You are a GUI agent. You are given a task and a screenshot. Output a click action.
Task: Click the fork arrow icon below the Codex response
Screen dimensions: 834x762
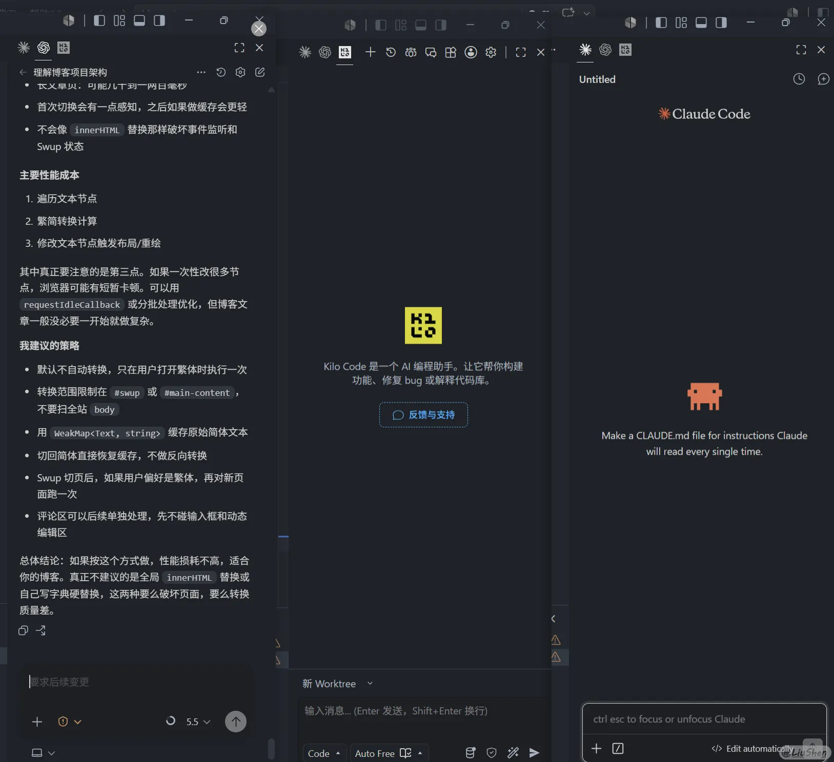(x=41, y=630)
